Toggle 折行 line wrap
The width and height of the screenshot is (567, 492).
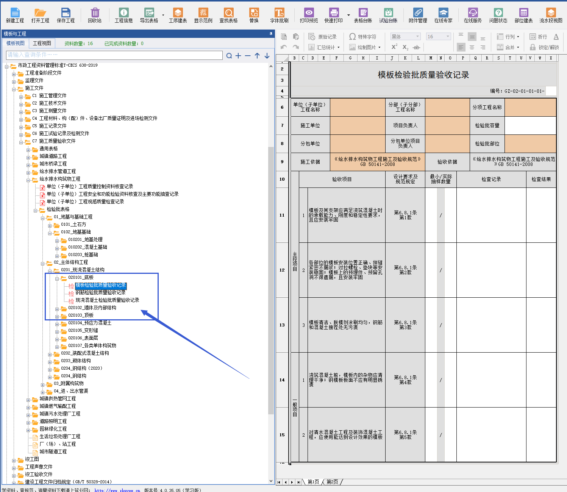[538, 37]
